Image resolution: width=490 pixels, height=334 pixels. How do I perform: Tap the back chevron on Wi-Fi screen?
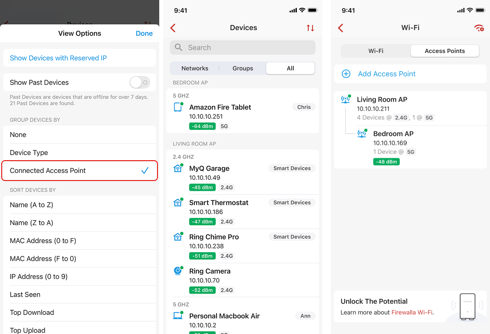point(341,28)
